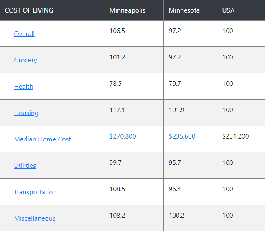Select the USA 100 value in Overall row
The image size is (265, 231).
coord(228,31)
